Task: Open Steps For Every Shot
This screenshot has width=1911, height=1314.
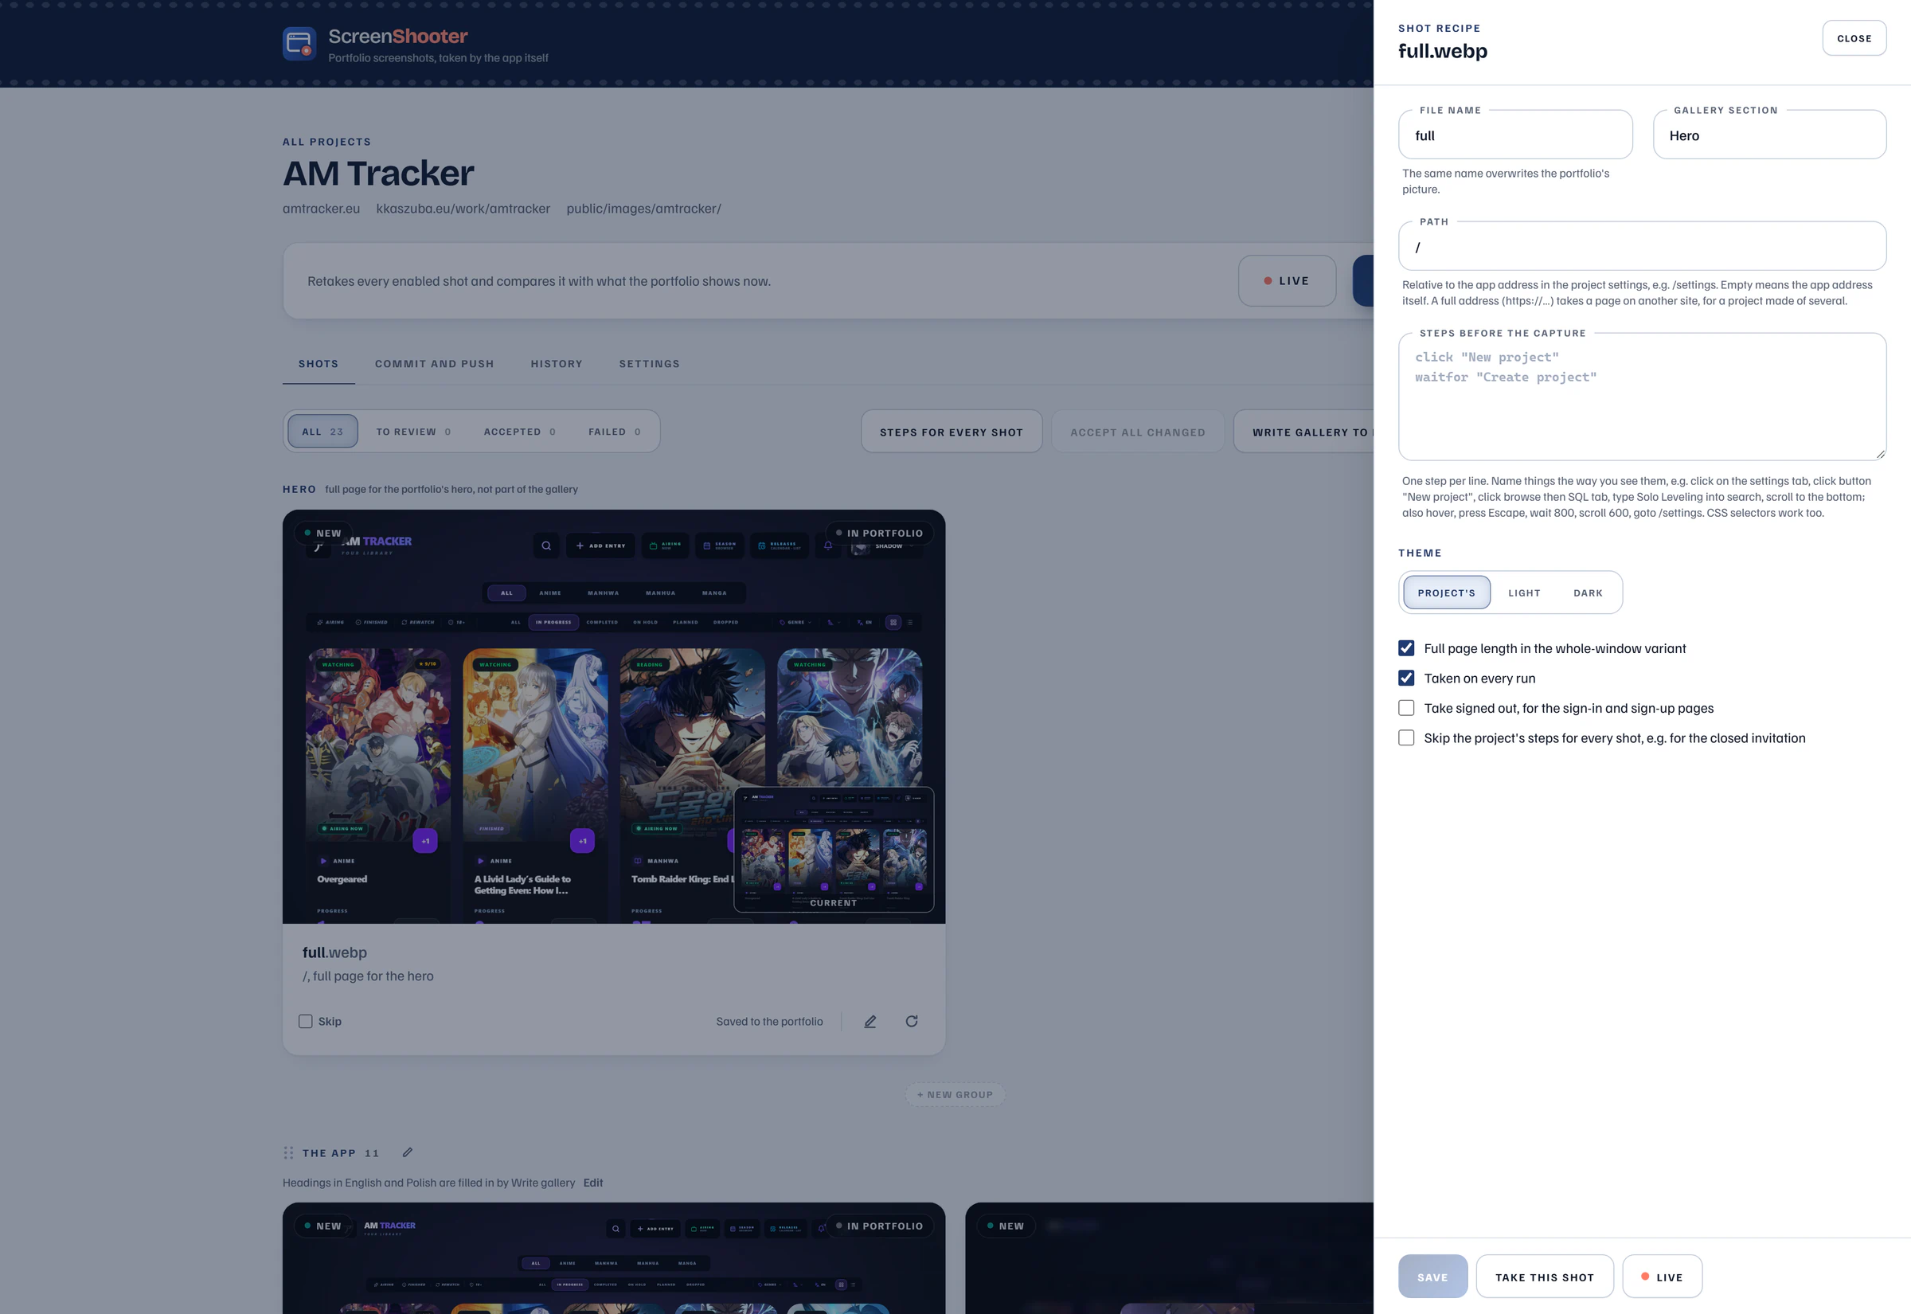Action: click(x=952, y=432)
